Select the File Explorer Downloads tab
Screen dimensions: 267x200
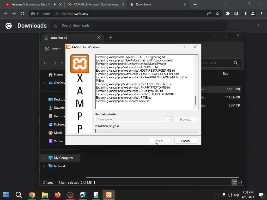point(73,37)
